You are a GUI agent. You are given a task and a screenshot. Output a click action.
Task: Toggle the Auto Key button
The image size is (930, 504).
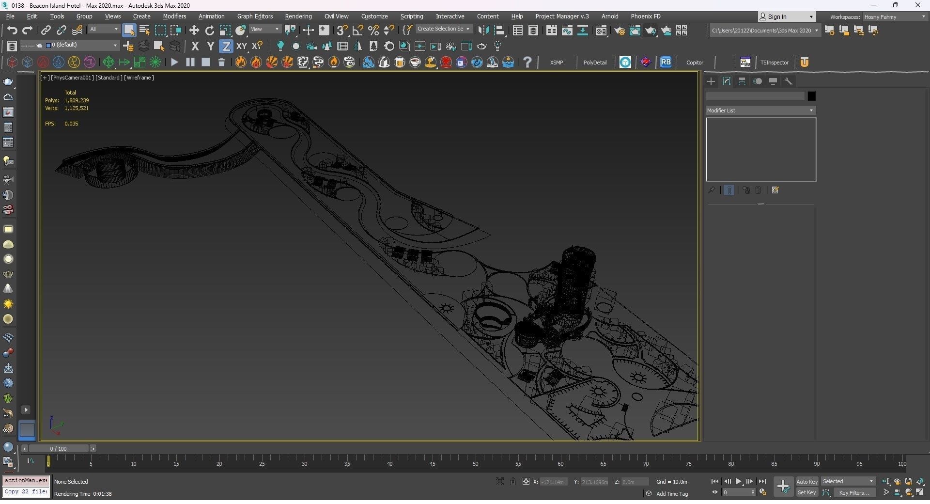pyautogui.click(x=806, y=482)
